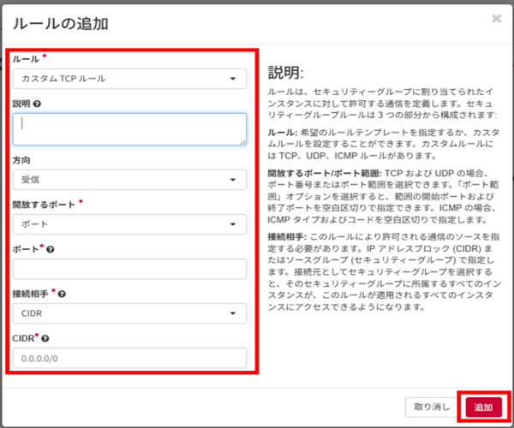
Task: Click the 開放するポート field label
Action: (x=44, y=205)
